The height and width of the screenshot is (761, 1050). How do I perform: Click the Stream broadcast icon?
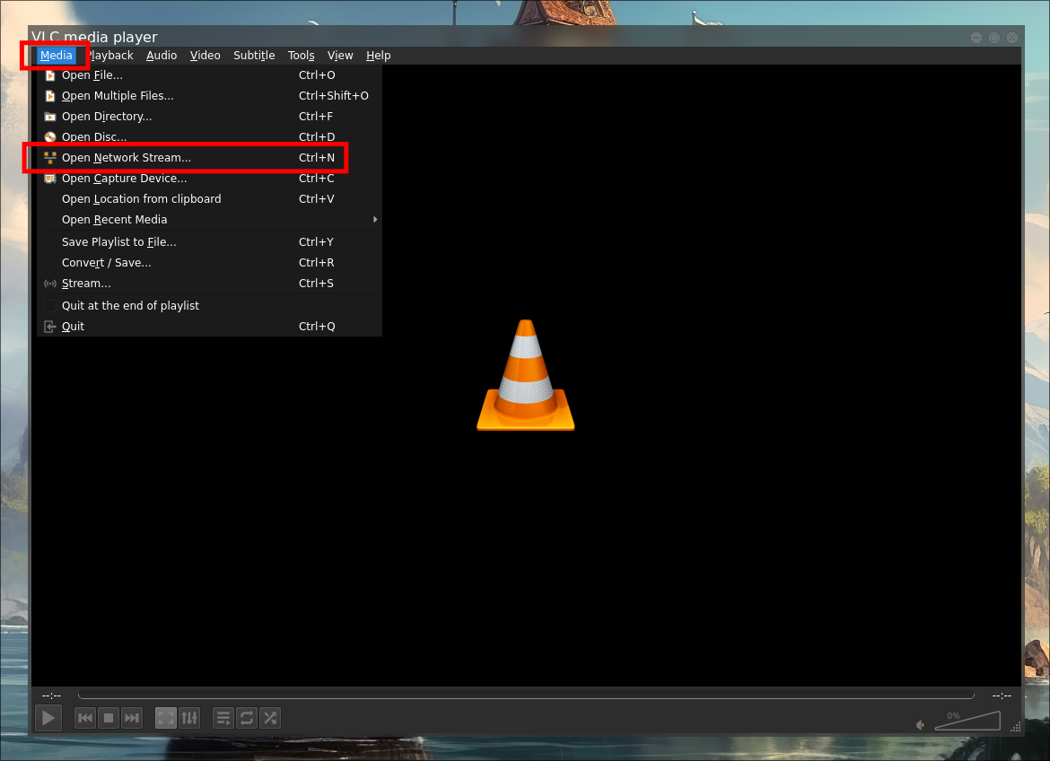coord(49,284)
